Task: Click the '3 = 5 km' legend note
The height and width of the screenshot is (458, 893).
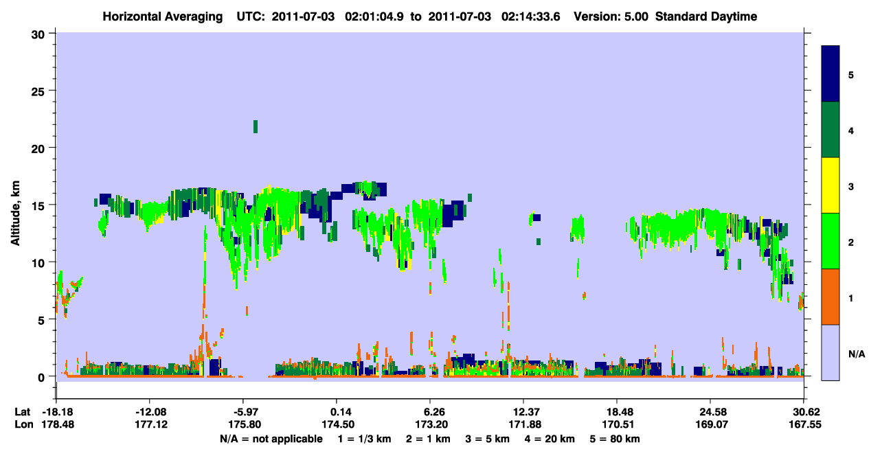Action: tap(488, 439)
